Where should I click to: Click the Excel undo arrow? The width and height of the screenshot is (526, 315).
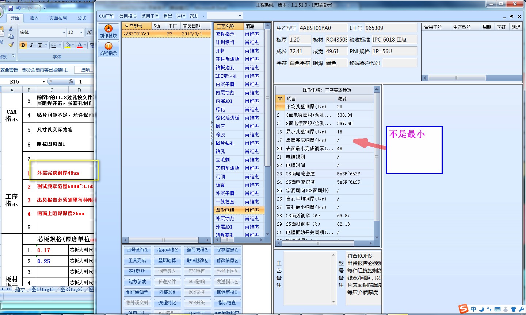point(19,8)
